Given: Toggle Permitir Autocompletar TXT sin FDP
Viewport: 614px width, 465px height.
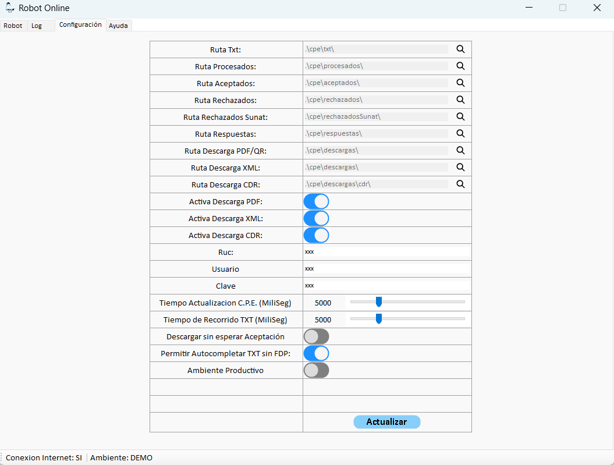Looking at the screenshot, I should click(317, 353).
